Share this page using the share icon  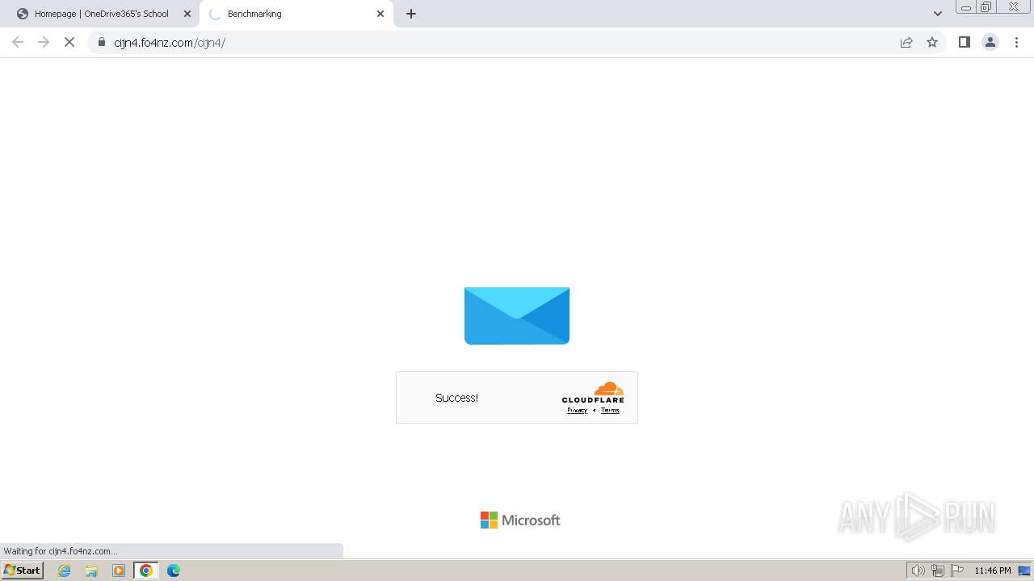click(x=906, y=42)
